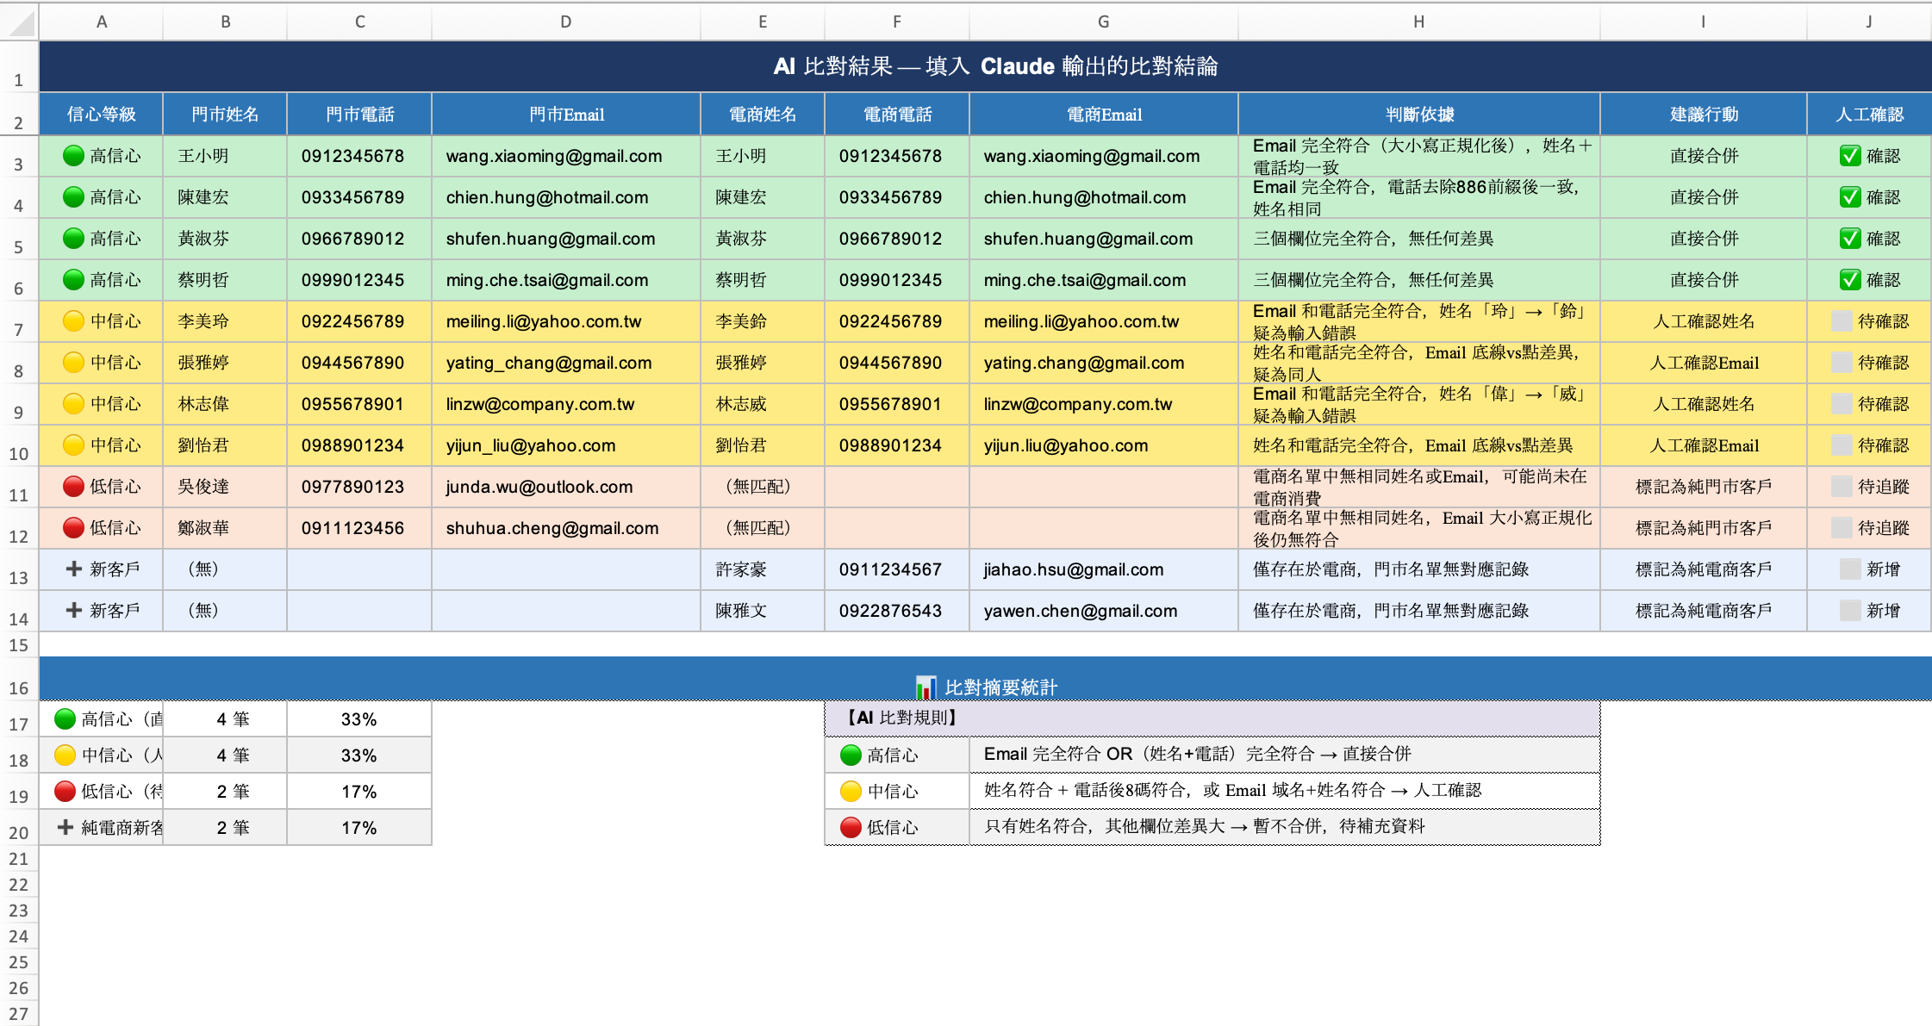Click cell yawen.chen@gmail.com
1932x1026 pixels.
point(1104,611)
